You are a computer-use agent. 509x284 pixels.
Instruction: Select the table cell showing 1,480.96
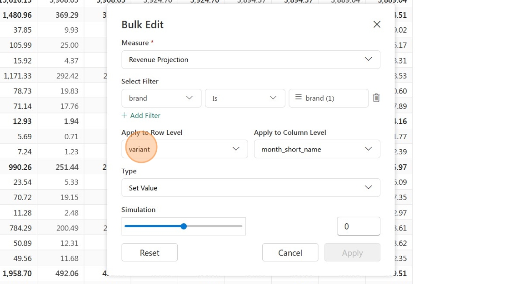tap(17, 15)
